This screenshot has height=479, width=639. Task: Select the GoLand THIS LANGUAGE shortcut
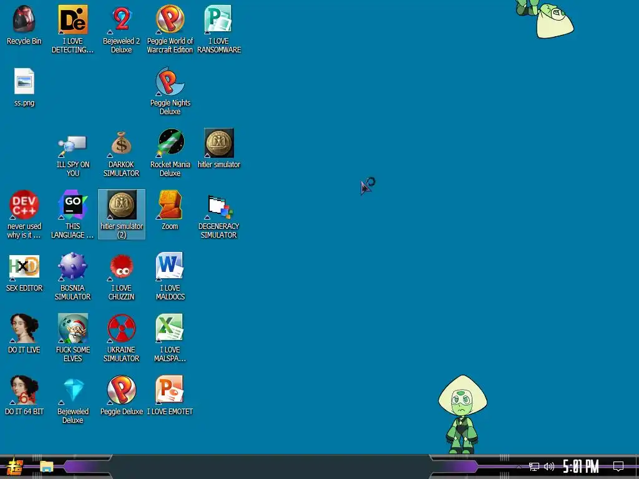pos(72,215)
